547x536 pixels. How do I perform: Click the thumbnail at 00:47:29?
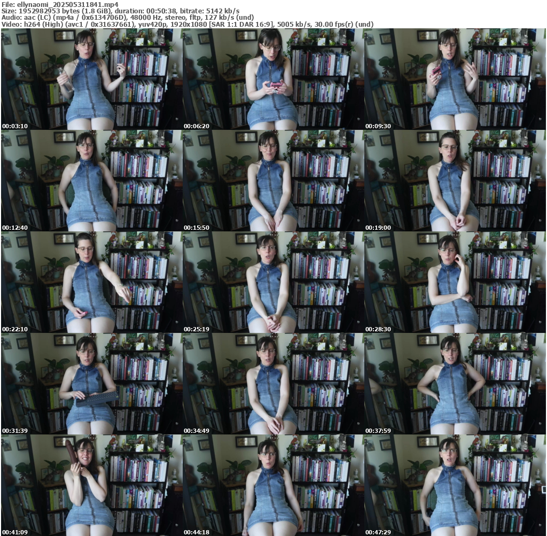coord(455,485)
